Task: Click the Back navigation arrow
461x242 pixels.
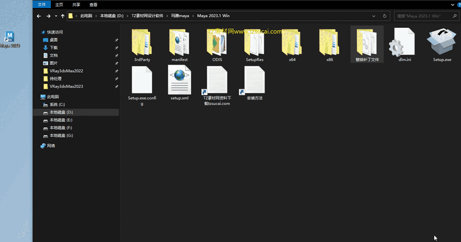Action: coord(39,16)
